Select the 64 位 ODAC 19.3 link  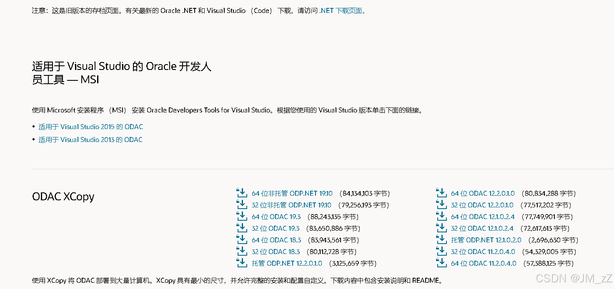(276, 217)
